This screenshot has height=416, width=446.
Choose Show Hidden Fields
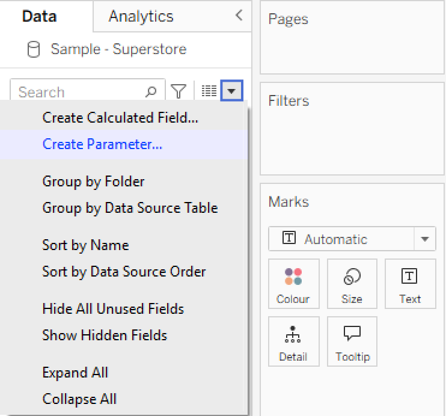point(105,335)
